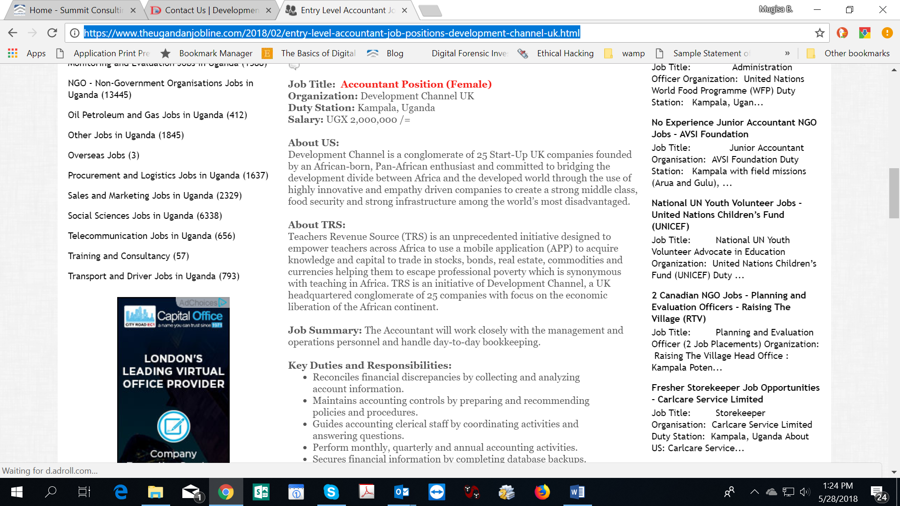Image resolution: width=900 pixels, height=506 pixels.
Task: Show hidden bookmarks via double chevron
Action: pos(787,53)
